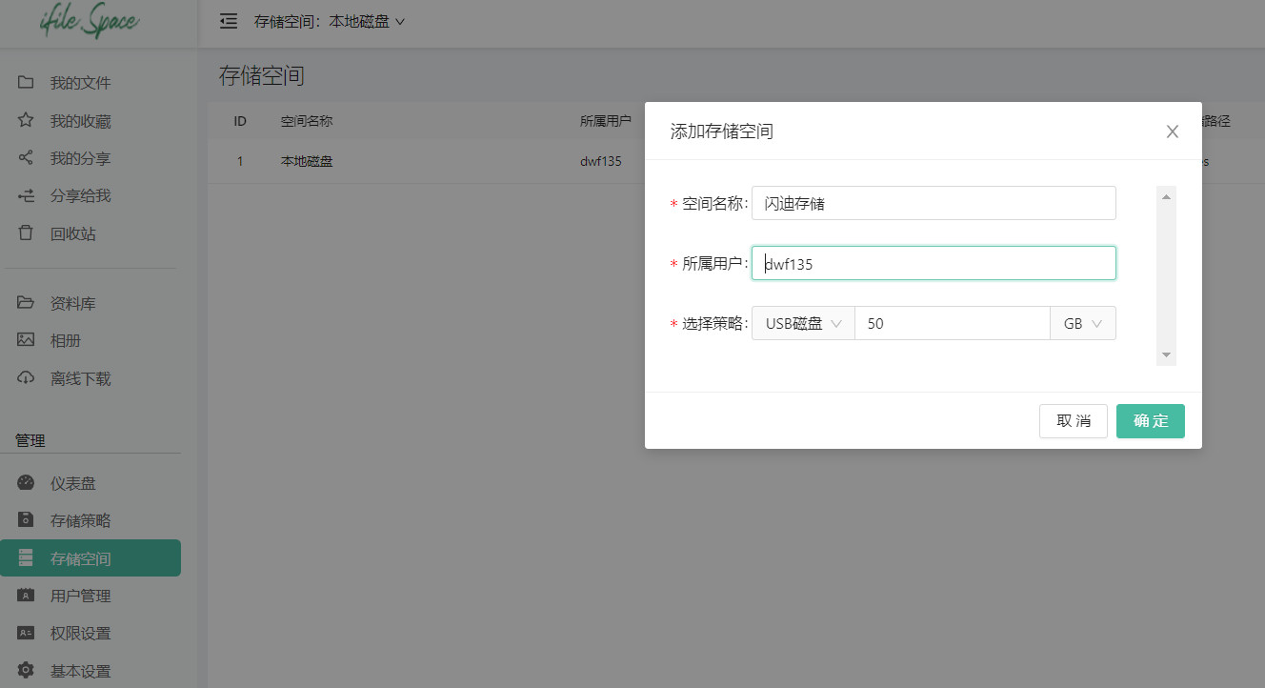Click the 存储空间 server stack icon
The width and height of the screenshot is (1265, 688).
[27, 558]
